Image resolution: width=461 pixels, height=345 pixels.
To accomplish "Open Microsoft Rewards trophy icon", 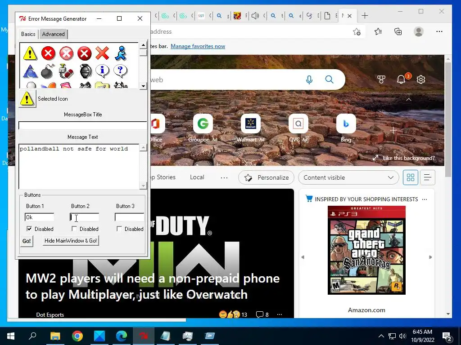I will pyautogui.click(x=381, y=79).
